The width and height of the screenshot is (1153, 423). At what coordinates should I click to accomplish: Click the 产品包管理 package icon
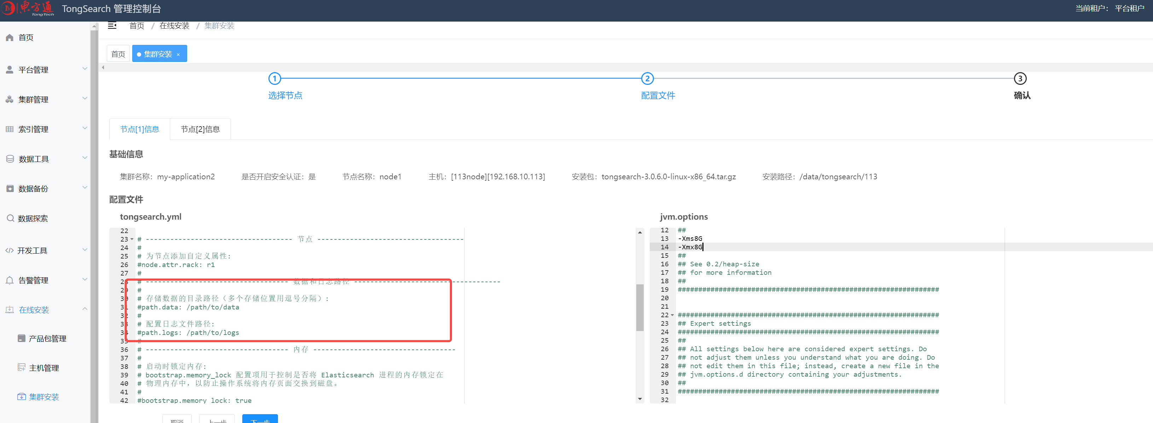click(x=22, y=338)
